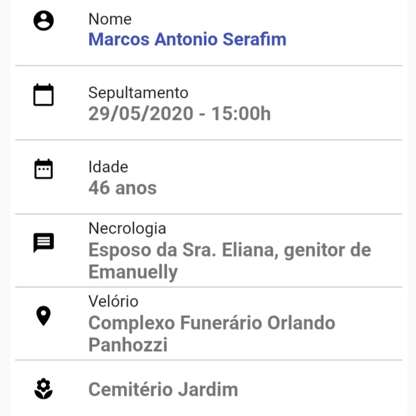This screenshot has width=416, height=416.
Task: Click the flower icon beside Cemitério Jardim
Action: coord(43,389)
